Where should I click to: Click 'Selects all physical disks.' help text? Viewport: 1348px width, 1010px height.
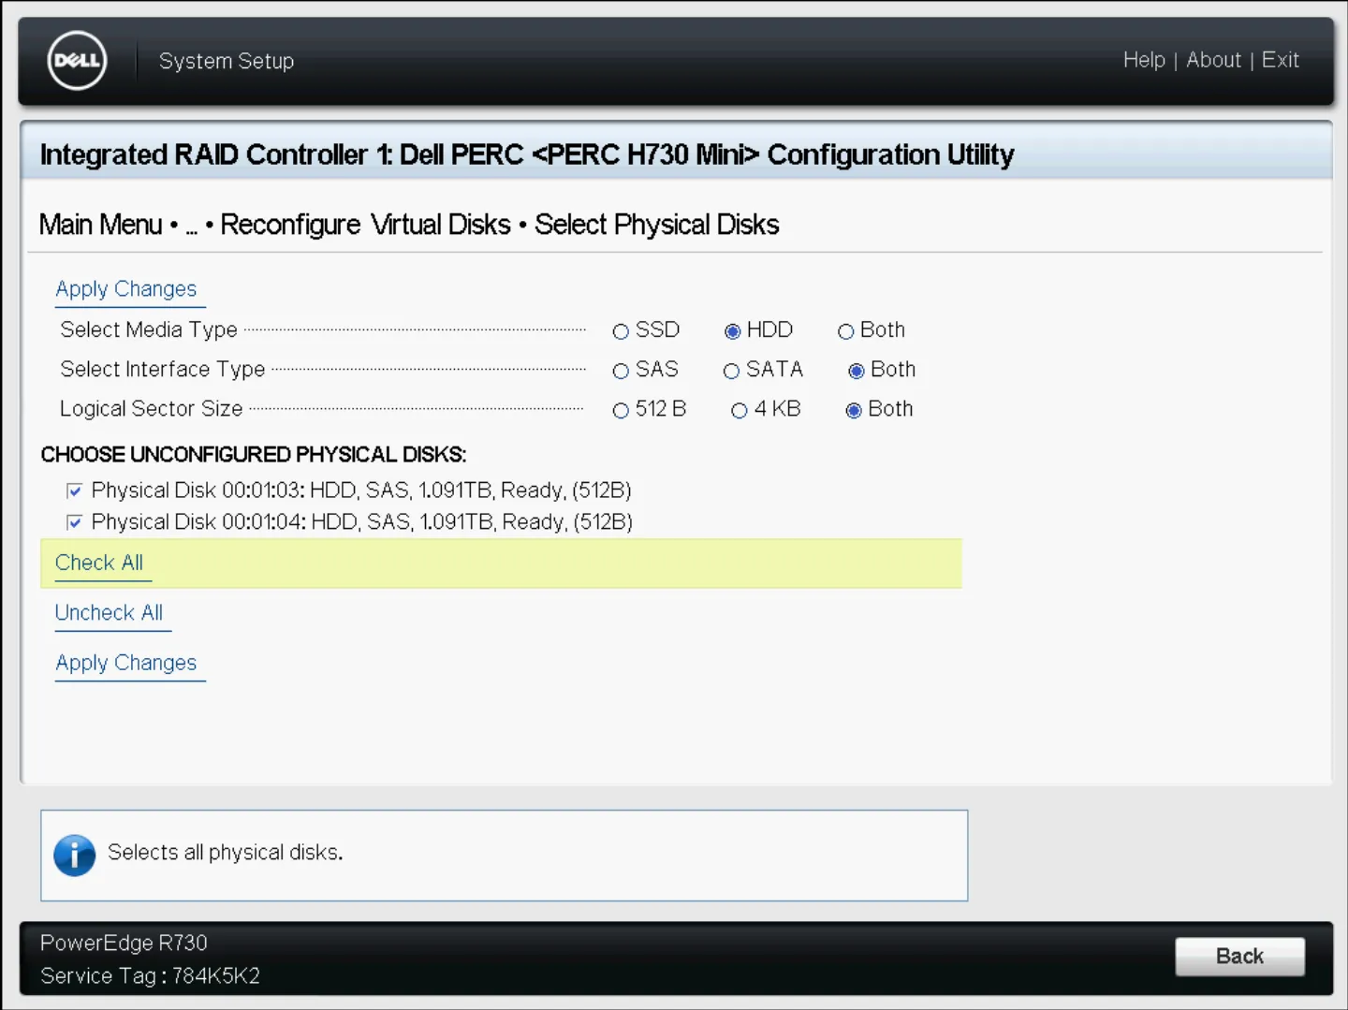click(x=226, y=853)
